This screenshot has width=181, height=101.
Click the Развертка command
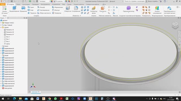point(57,13)
